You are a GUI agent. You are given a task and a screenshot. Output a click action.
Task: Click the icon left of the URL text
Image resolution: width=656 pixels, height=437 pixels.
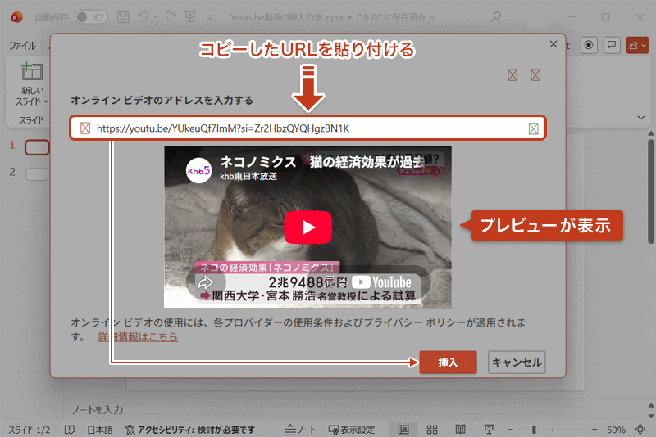tap(85, 128)
